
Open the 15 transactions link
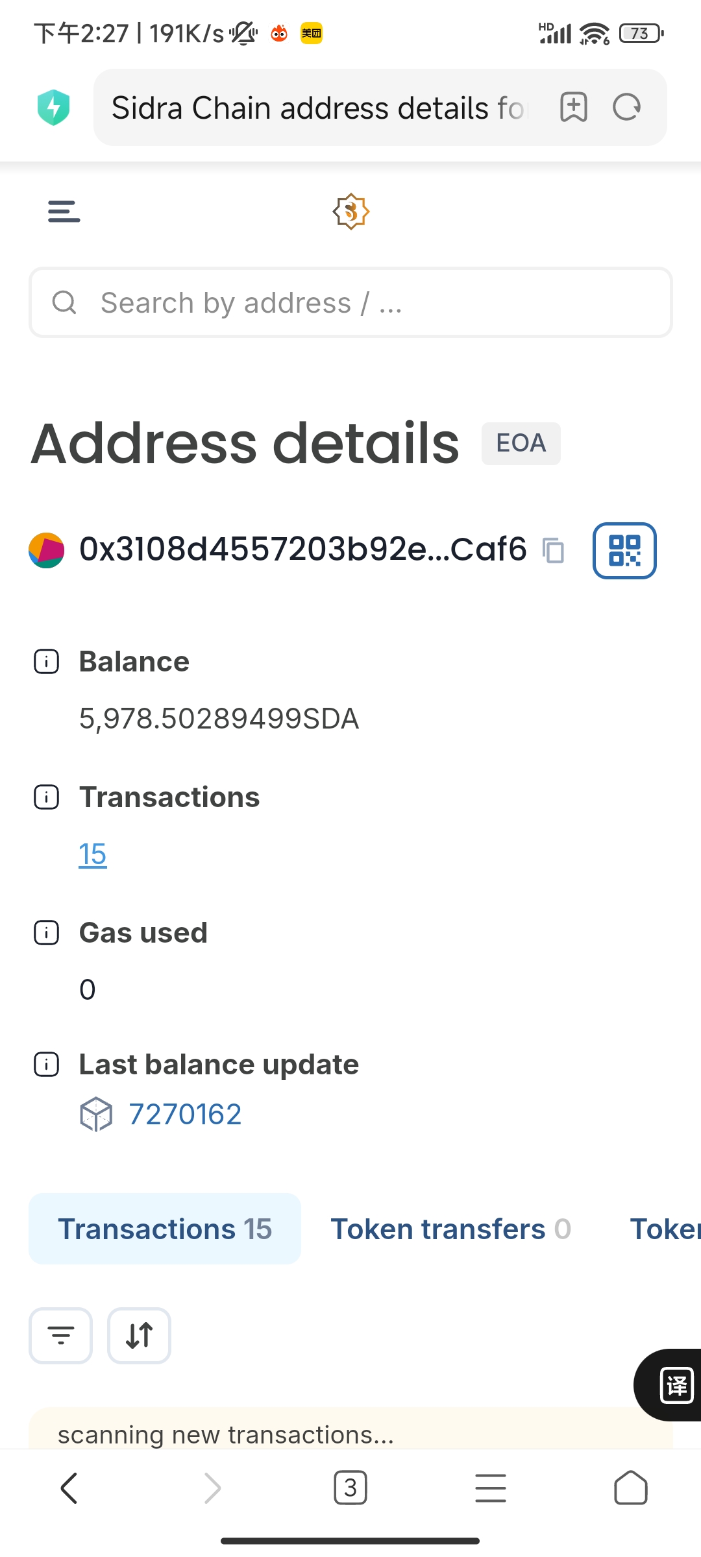click(x=92, y=854)
